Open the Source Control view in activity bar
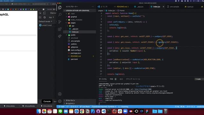 click(x=60, y=22)
